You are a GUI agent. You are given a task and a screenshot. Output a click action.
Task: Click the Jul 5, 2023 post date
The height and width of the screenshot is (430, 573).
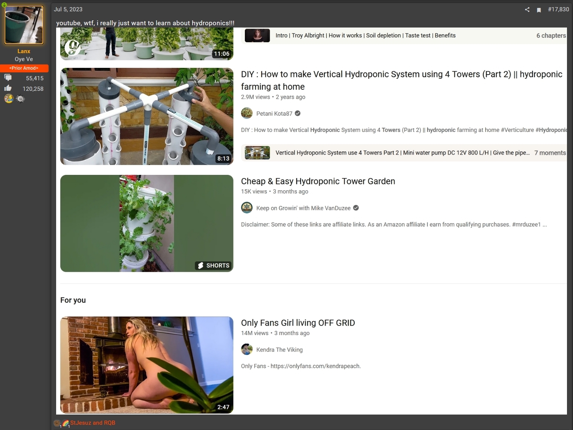[x=68, y=9]
